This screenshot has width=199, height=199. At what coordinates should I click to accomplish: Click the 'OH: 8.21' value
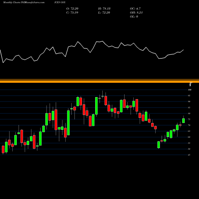click(x=136, y=13)
